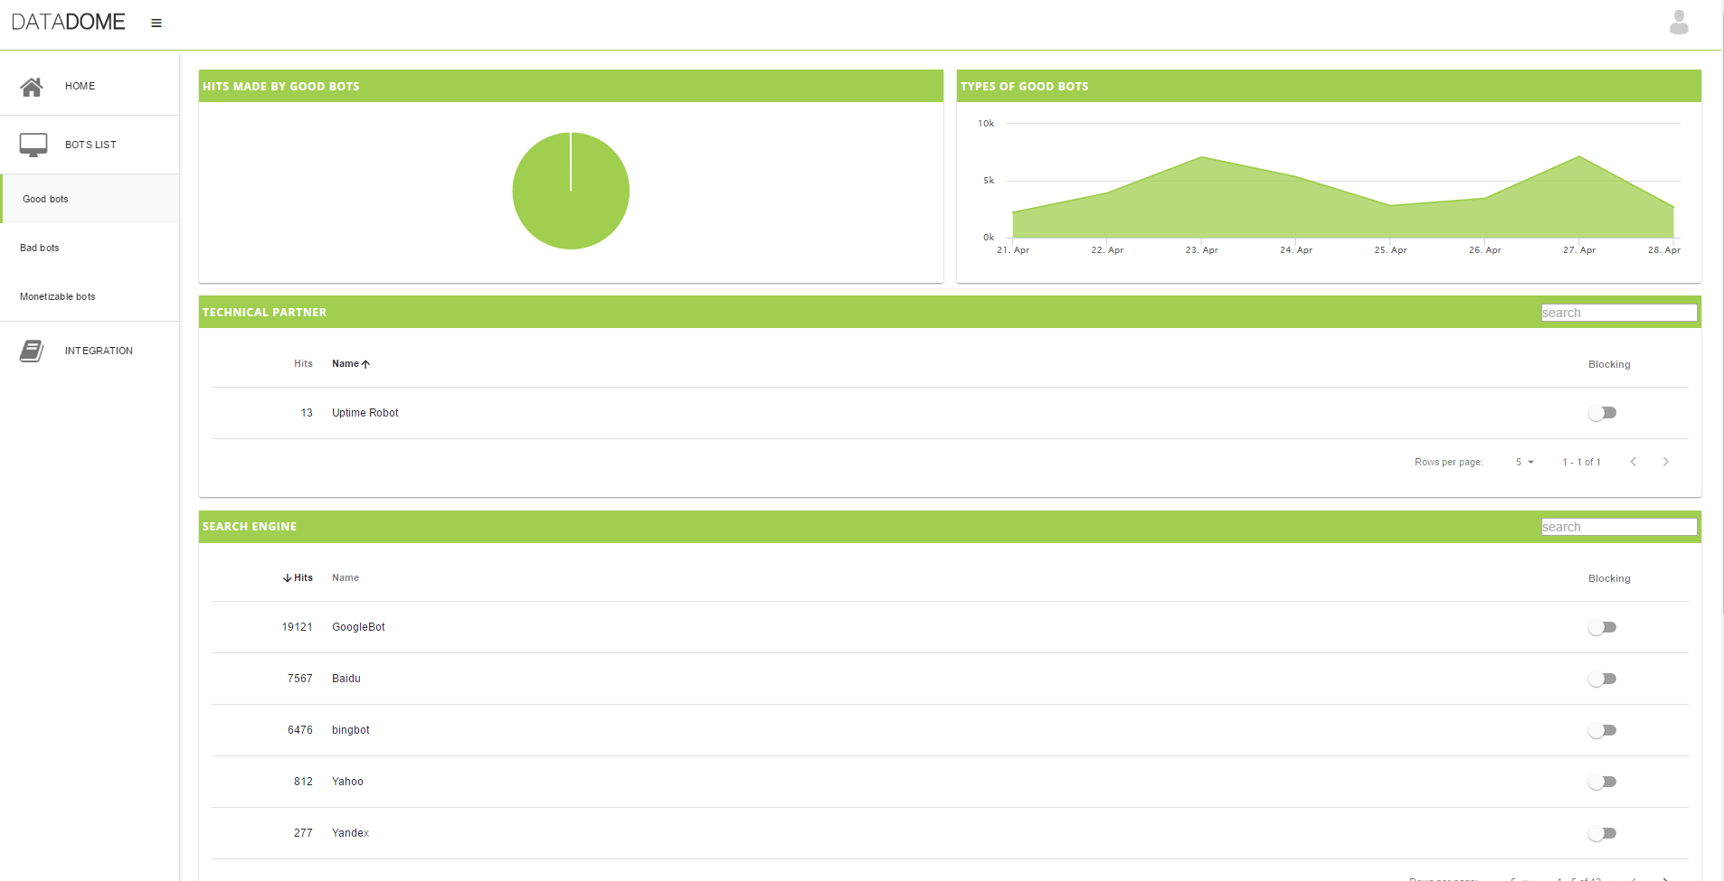Click the Baidu row name
The image size is (1724, 881).
click(x=346, y=679)
